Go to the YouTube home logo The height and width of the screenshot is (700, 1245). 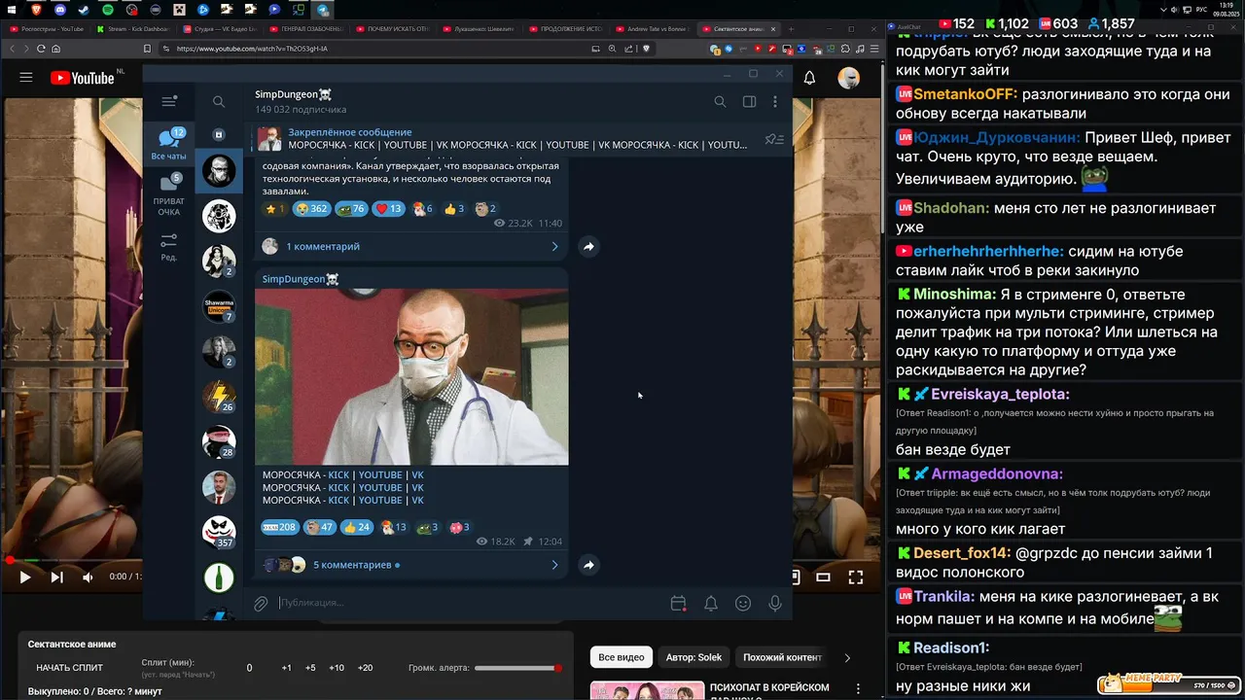(x=83, y=78)
